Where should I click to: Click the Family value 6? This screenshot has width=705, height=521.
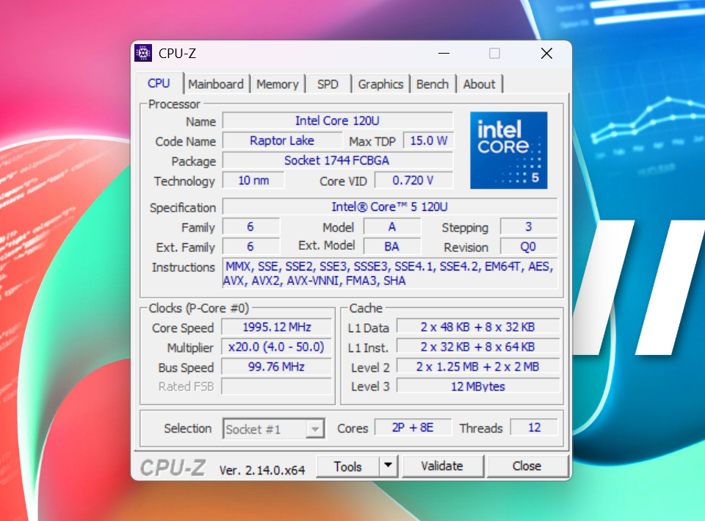[251, 227]
